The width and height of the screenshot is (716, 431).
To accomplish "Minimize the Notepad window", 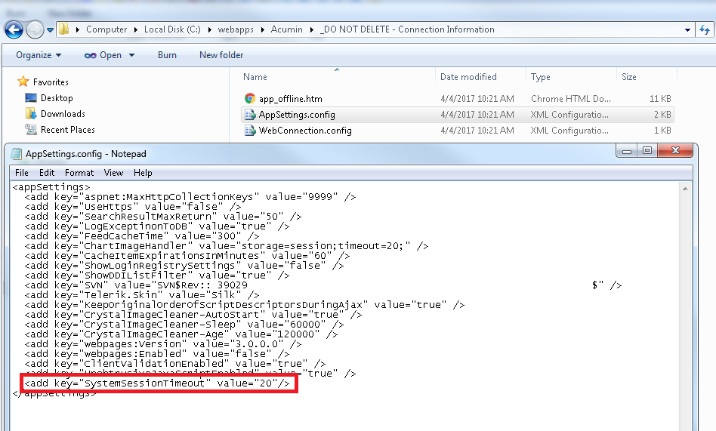I will pyautogui.click(x=627, y=151).
